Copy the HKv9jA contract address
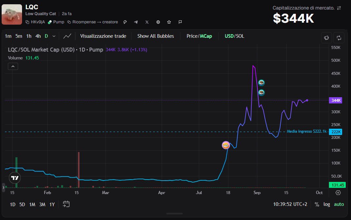Viewport: 351px width, 220px height. pyautogui.click(x=35, y=22)
